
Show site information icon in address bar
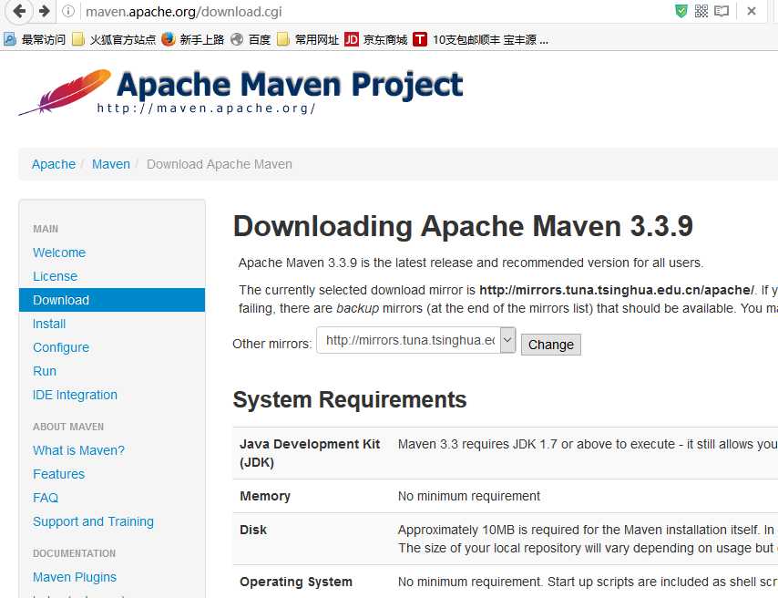tap(68, 11)
